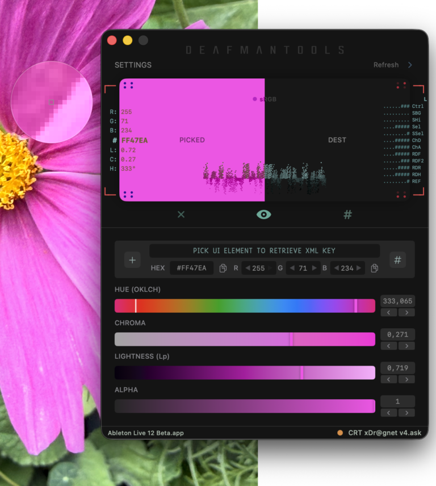Decrease the R value with left arrow
436x486 pixels.
tap(248, 268)
